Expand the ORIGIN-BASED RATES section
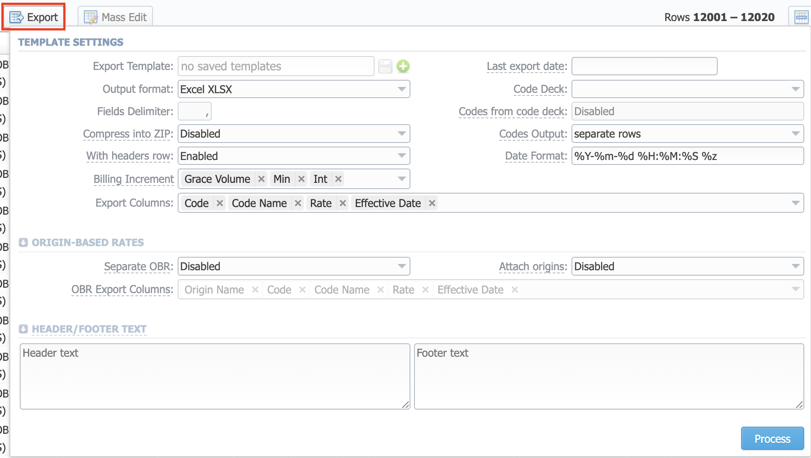Viewport: 811px width, 458px height. click(x=23, y=242)
